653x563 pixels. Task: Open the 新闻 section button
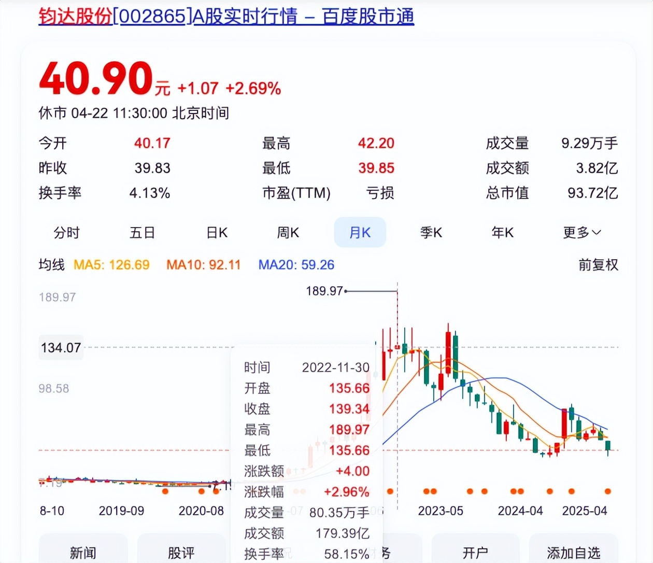tap(83, 552)
